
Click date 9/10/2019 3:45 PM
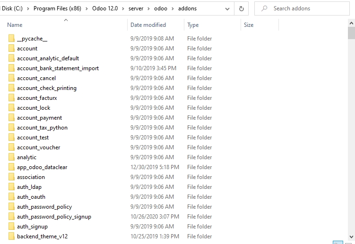(153, 68)
